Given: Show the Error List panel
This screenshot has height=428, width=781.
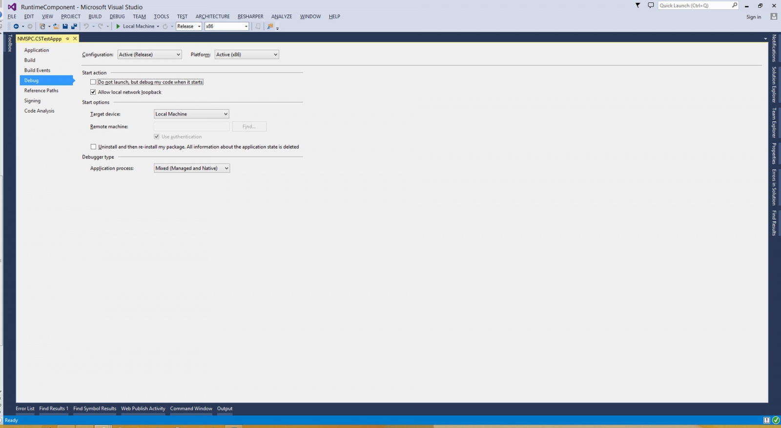Looking at the screenshot, I should coord(25,409).
